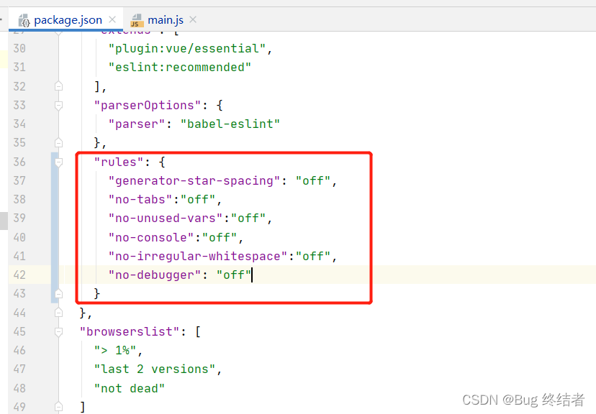This screenshot has width=596, height=414.
Task: Click the "last 2 versions" string
Action: 155,369
